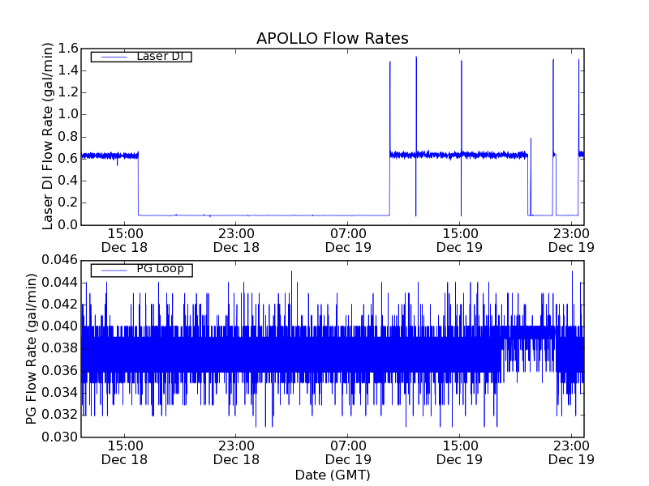Click the 0.0 tick on the top y-axis
This screenshot has height=486, width=649.
[x=67, y=224]
